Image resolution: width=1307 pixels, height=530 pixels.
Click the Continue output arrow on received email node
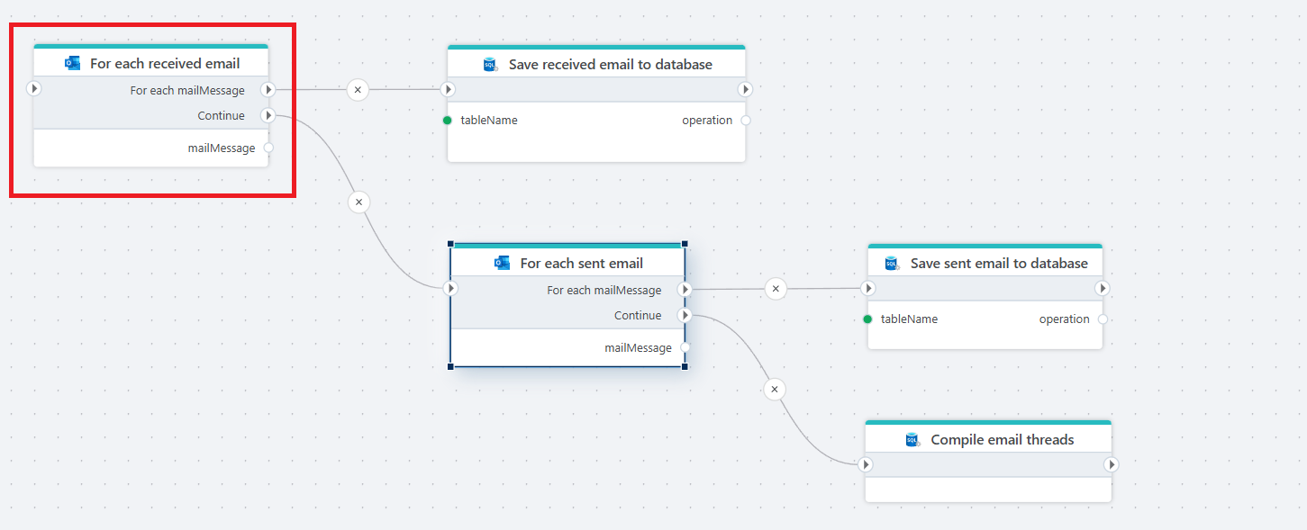[268, 115]
